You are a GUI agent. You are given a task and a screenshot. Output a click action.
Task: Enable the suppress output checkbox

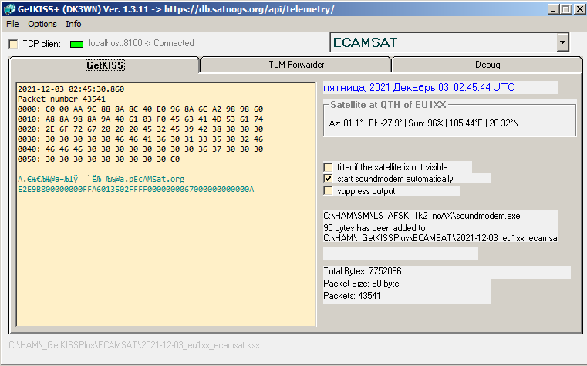[328, 191]
